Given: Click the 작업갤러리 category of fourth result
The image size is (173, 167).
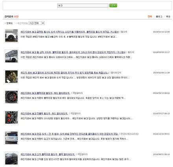Looking at the screenshot, I should [x=77, y=93].
